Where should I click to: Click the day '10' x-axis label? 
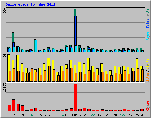click(x=49, y=115)
